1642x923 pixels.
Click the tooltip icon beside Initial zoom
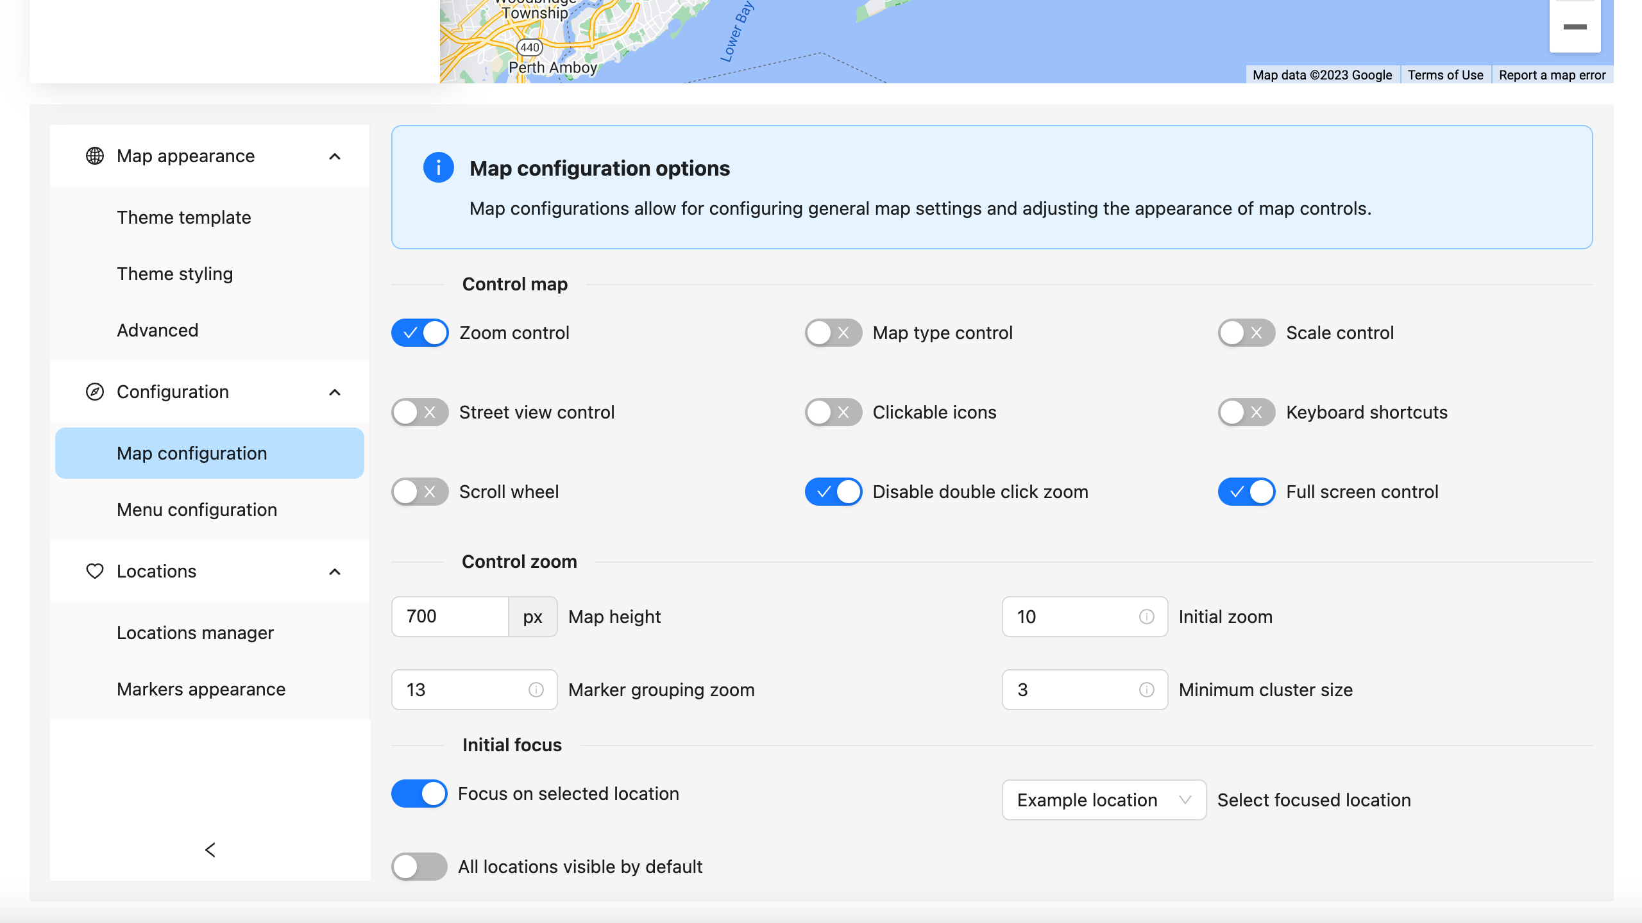[1147, 617]
